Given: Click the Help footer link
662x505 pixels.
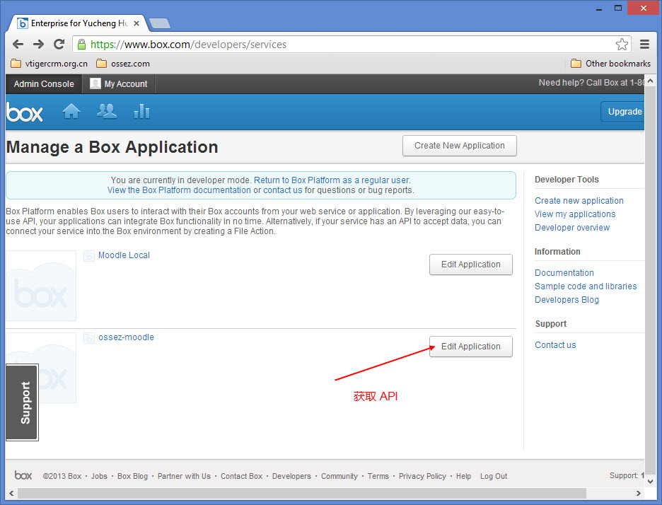Looking at the screenshot, I should 463,476.
